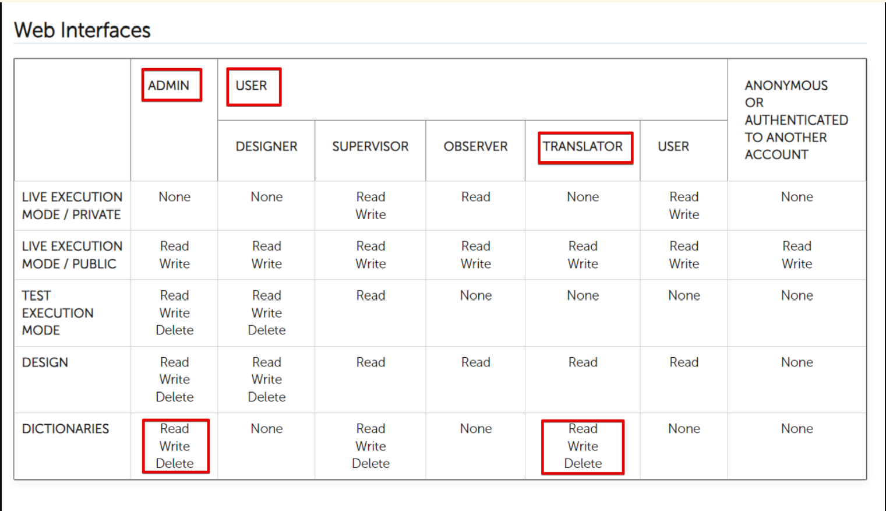
Task: Click DESIGNER's Read Write cell in PUBLIC row
Action: click(267, 255)
